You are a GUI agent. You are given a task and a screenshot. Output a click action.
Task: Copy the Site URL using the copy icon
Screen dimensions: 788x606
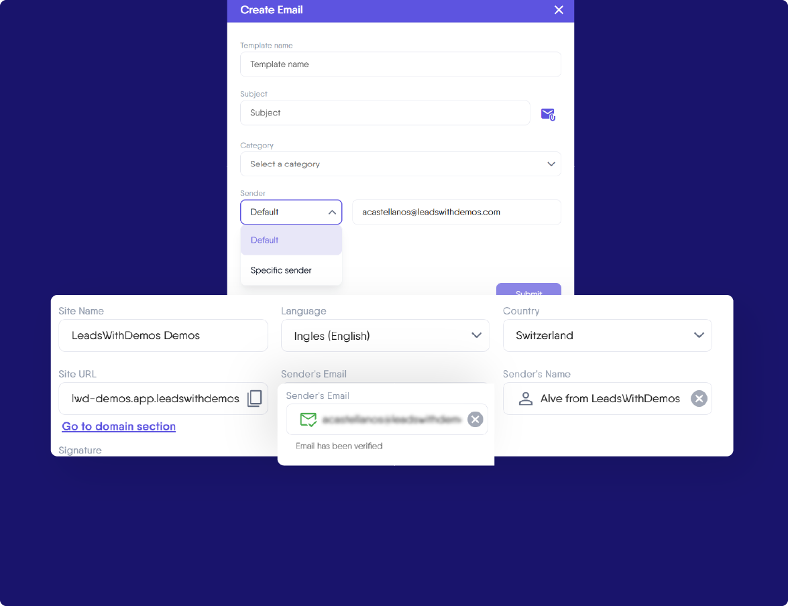point(255,398)
